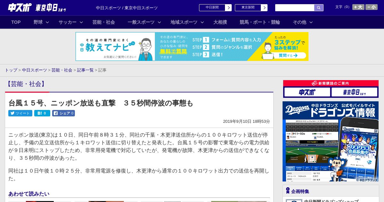This screenshot has width=384, height=202.
Task: Click the 教えてナビ banner advertisement
Action: [192, 46]
